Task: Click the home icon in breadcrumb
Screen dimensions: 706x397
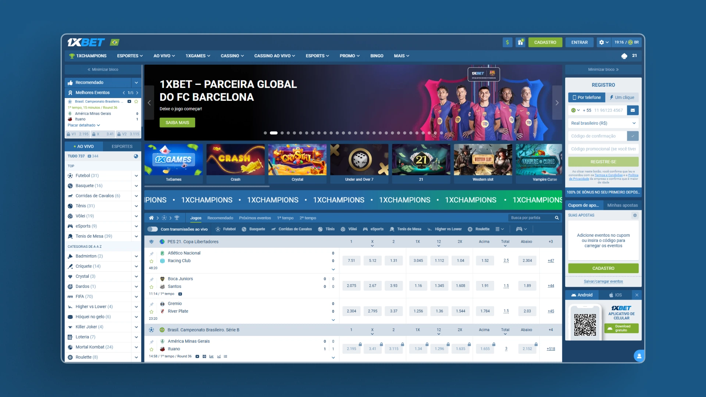Action: coord(151,218)
